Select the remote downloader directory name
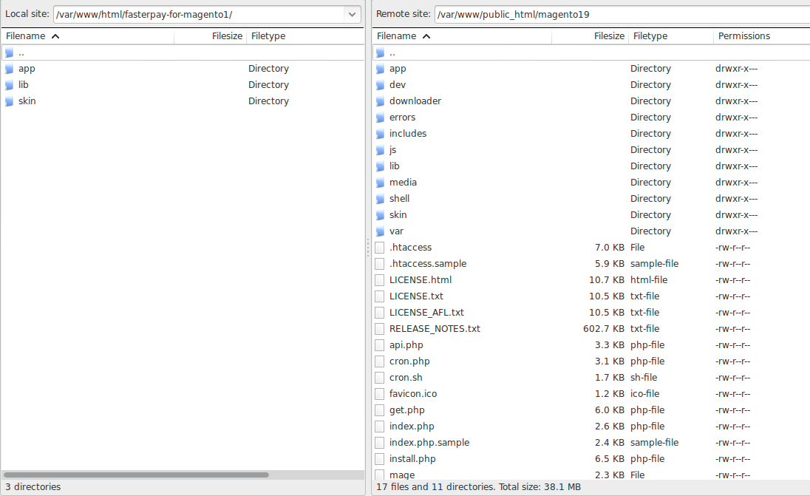 tap(415, 101)
